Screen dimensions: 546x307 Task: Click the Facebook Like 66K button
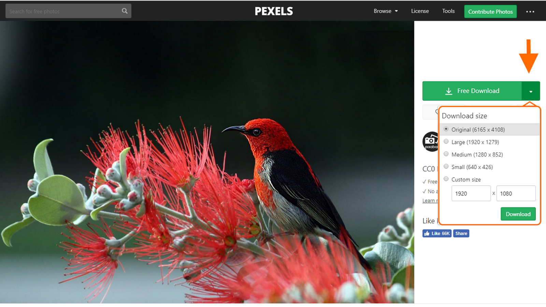(437, 233)
